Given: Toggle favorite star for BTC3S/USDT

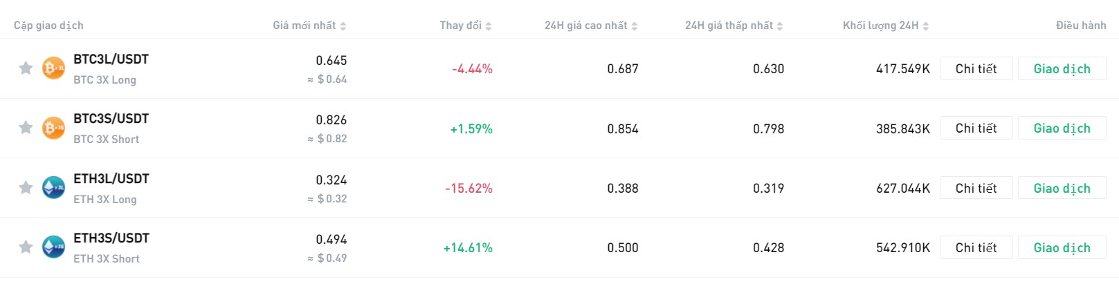Looking at the screenshot, I should 26,127.
